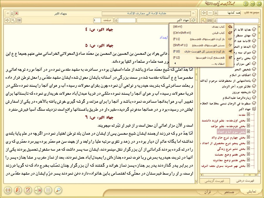Screen dimensions: 264x198
Task: Select باز کردن و بستن کل فهرست جاری
Action: 201,51
